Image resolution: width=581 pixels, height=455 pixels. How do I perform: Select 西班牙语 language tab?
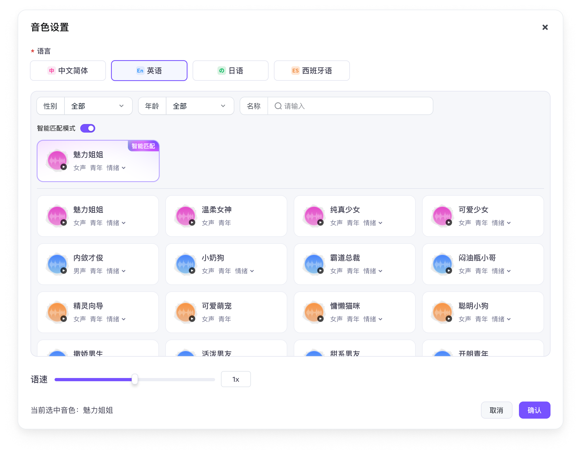(x=312, y=71)
